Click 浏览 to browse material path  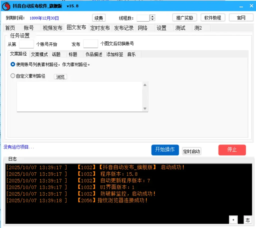pyautogui.click(x=60, y=77)
